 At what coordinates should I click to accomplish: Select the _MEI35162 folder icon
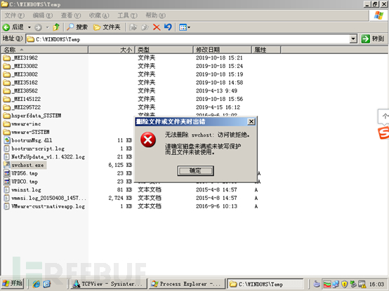[7, 83]
